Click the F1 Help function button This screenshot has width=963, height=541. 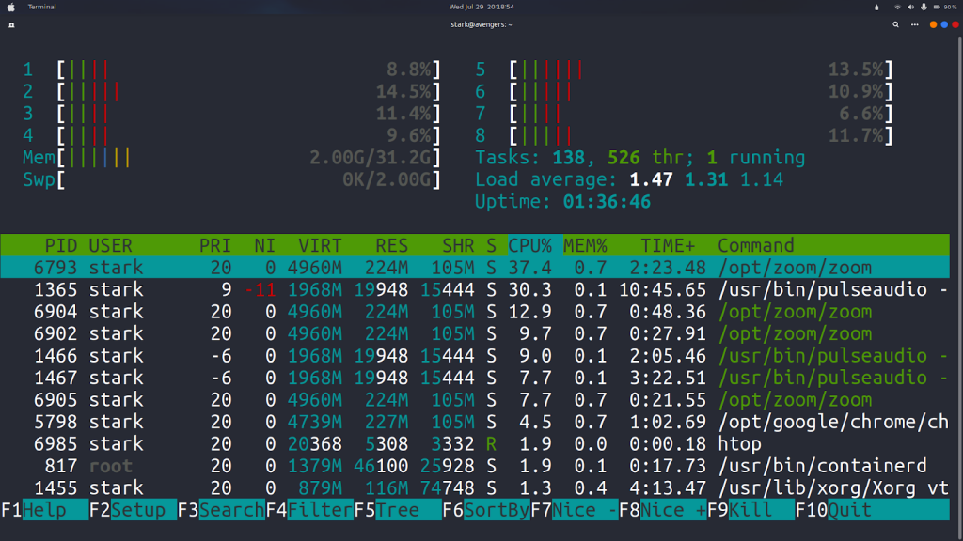pos(45,510)
